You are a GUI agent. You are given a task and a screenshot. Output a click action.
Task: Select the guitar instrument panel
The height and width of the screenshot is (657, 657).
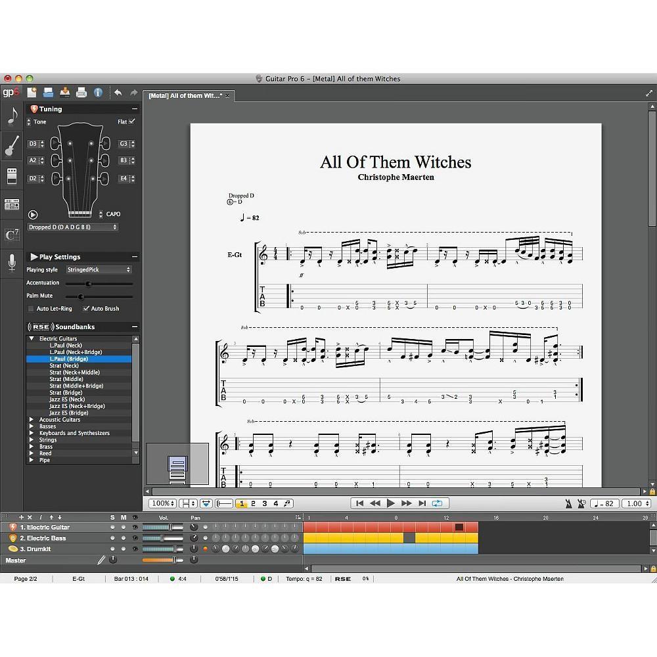[12, 145]
